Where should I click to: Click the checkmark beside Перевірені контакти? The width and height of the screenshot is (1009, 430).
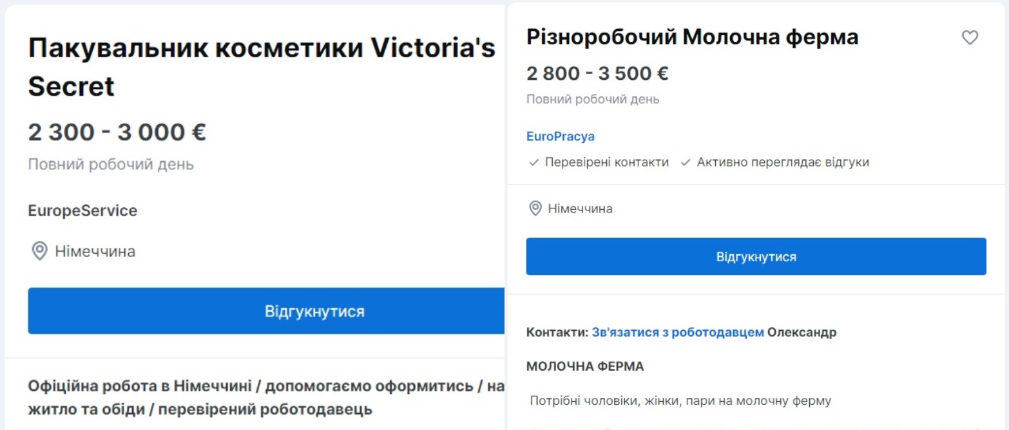[533, 162]
